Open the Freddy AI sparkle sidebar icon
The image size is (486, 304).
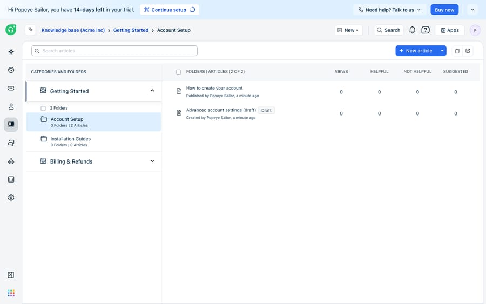coord(11,52)
